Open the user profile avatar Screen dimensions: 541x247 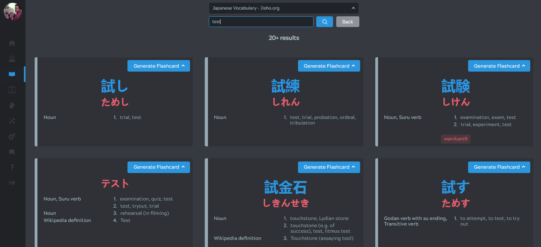pyautogui.click(x=12, y=12)
